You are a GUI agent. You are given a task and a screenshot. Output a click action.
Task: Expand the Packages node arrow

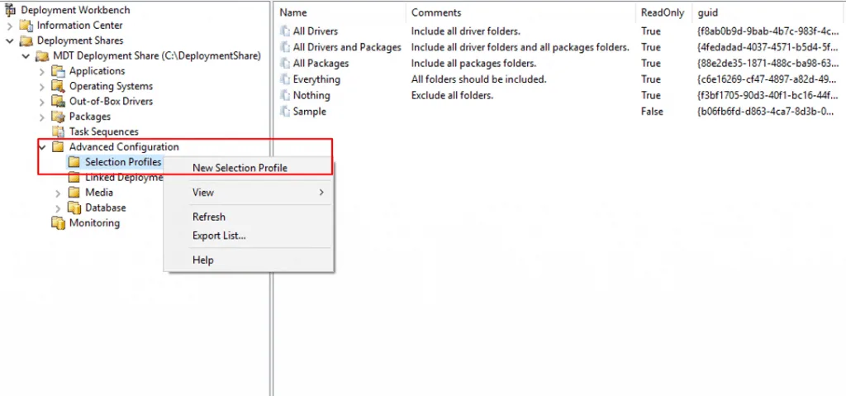click(x=41, y=116)
